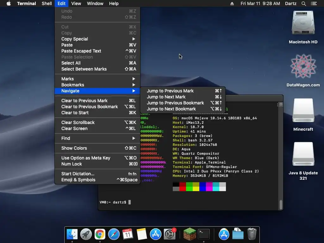This screenshot has height=243, width=324.
Task: Click the Terminal prompt line VM0:~ dartz$
Action: point(113,202)
